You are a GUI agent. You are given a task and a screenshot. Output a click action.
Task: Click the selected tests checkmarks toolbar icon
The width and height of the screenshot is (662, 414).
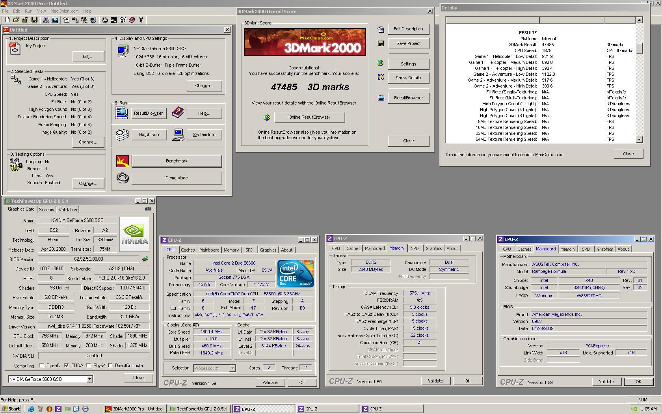click(75, 20)
